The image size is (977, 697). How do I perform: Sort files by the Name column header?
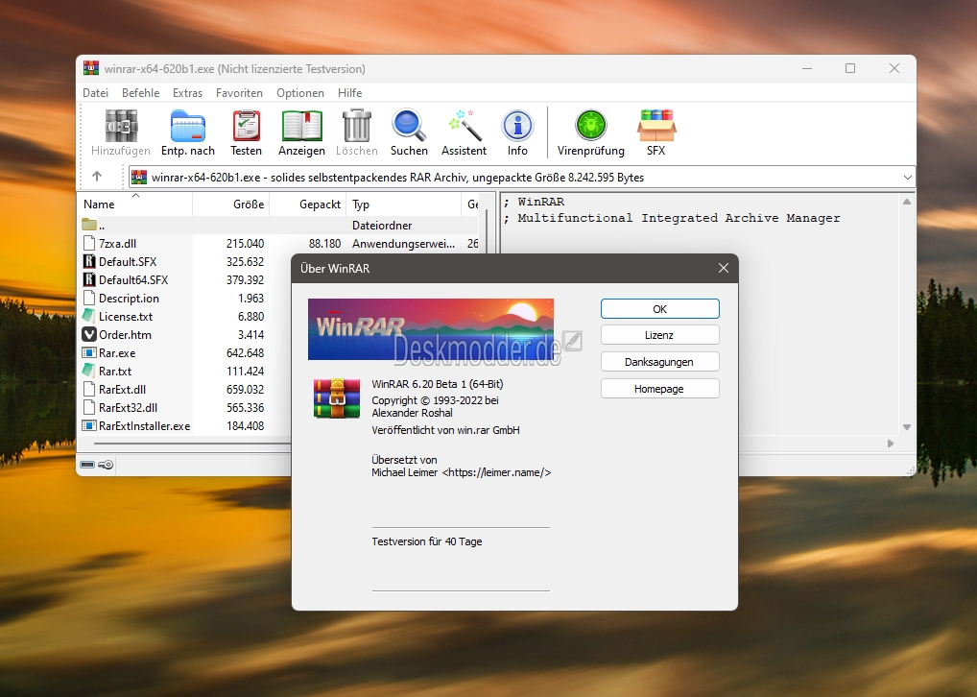135,204
